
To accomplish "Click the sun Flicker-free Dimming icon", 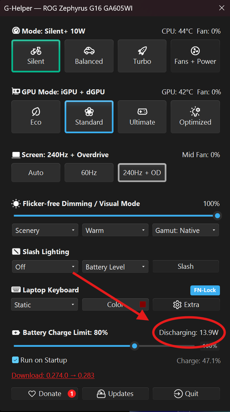I will (x=16, y=204).
